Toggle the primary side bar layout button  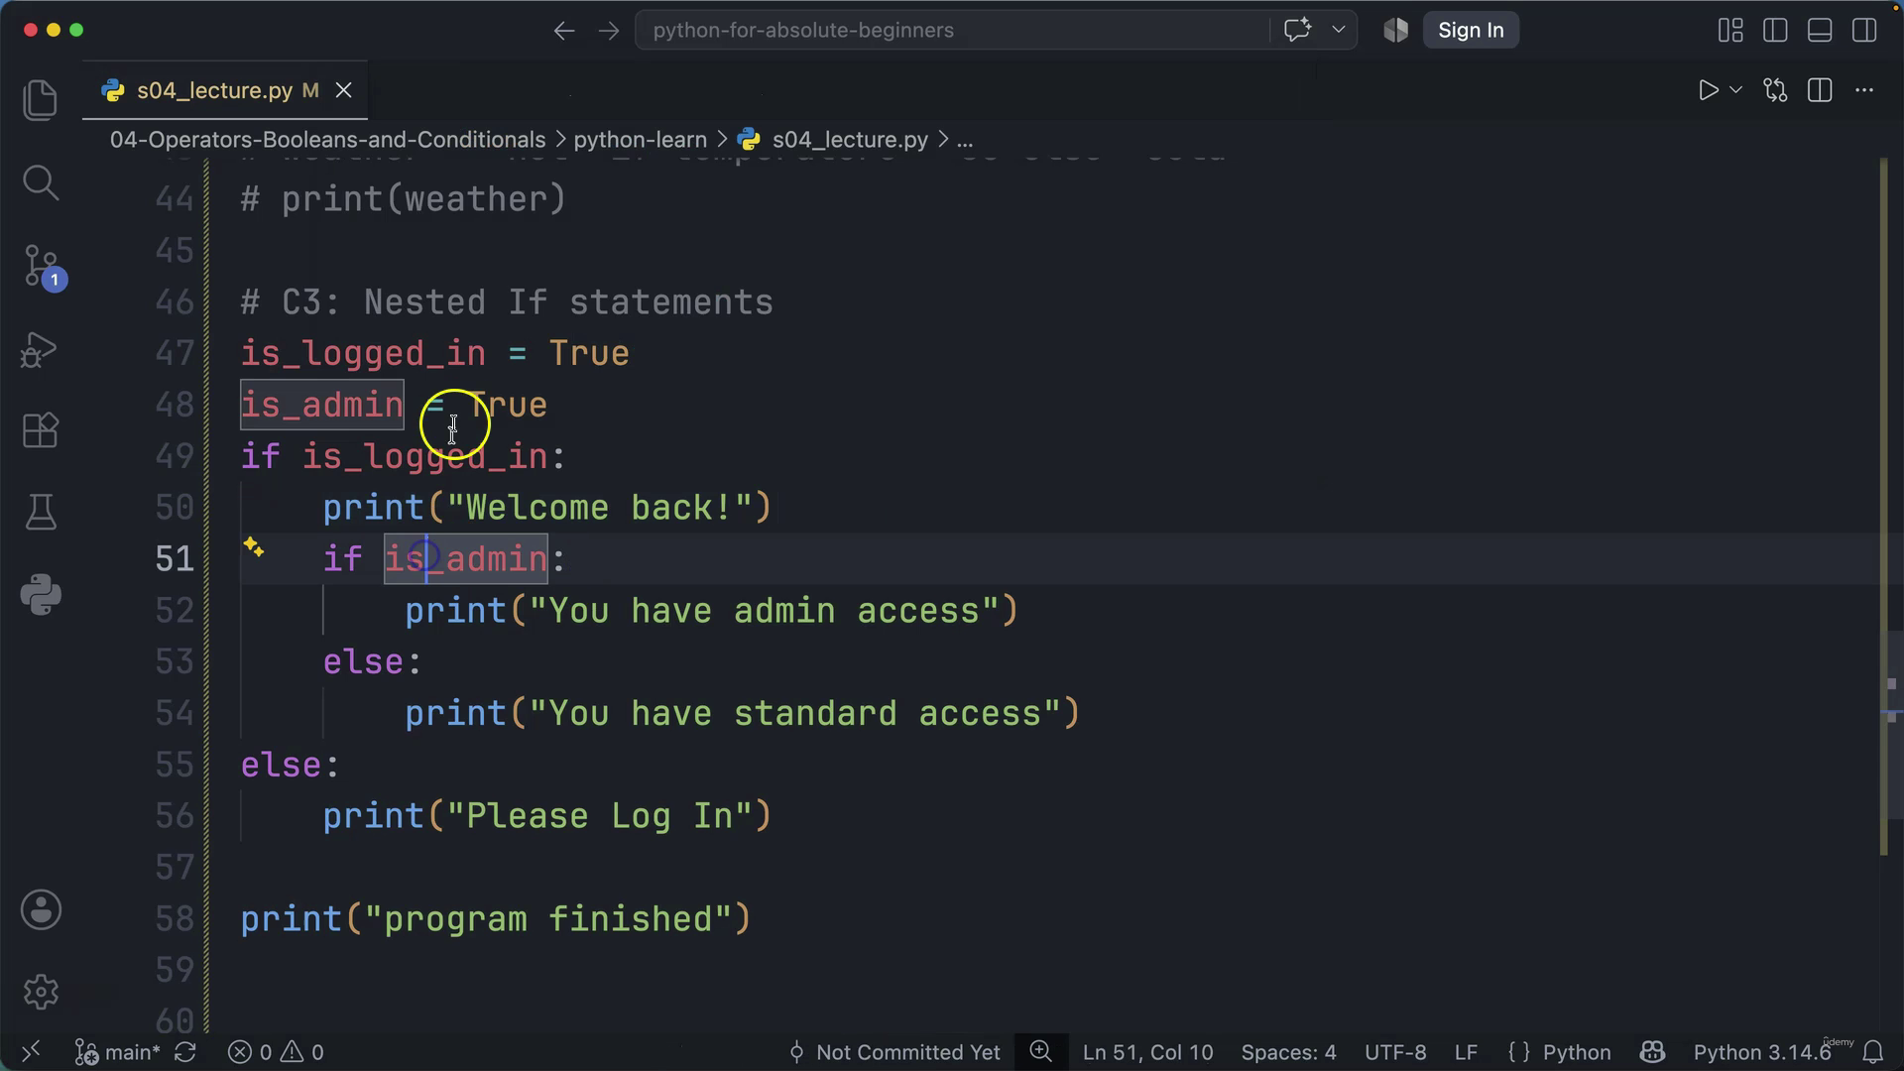pos(1775,30)
